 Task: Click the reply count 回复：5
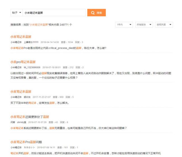point(70,97)
